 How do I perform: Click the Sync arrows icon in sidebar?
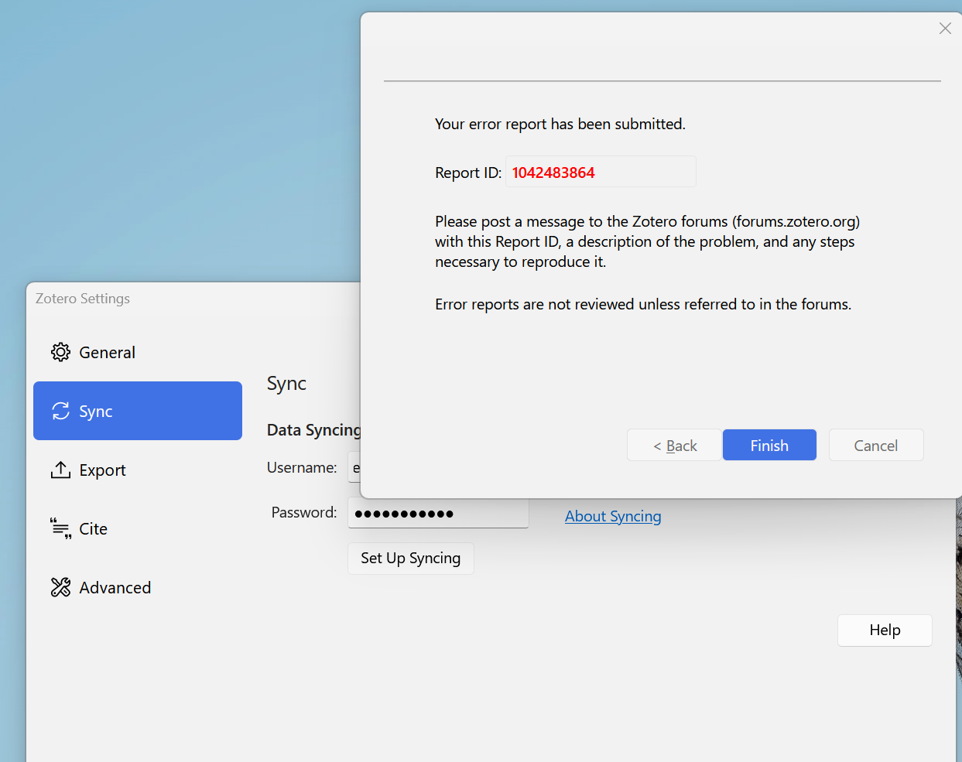point(60,412)
